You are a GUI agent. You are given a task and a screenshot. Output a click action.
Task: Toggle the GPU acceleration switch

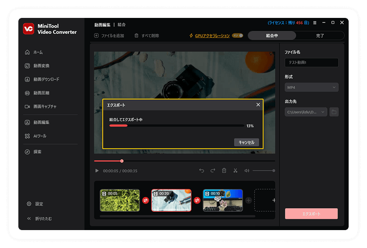(x=238, y=35)
